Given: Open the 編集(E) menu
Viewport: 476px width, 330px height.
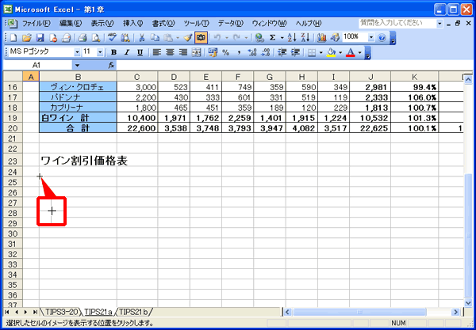Looking at the screenshot, I should tap(71, 23).
